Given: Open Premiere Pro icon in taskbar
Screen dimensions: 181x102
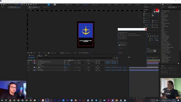Looking at the screenshot, I should 55,100.
